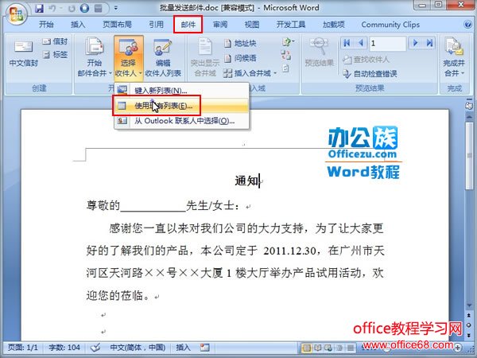Switch to the 邮件 Mailings tab
Image resolution: width=477 pixels, height=358 pixels.
coord(188,25)
